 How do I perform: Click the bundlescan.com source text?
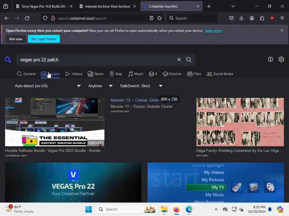pyautogui.click(x=16, y=156)
